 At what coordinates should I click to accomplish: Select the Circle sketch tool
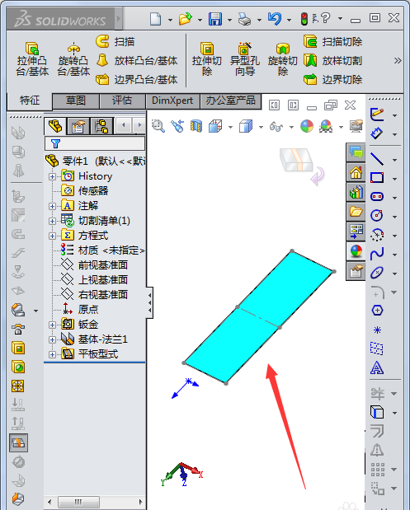tap(377, 215)
